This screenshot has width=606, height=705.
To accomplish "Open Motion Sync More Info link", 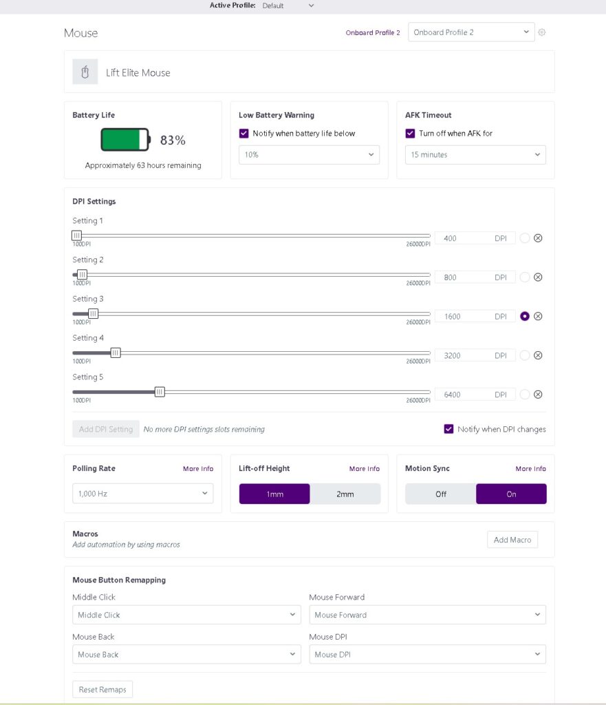I will click(530, 468).
